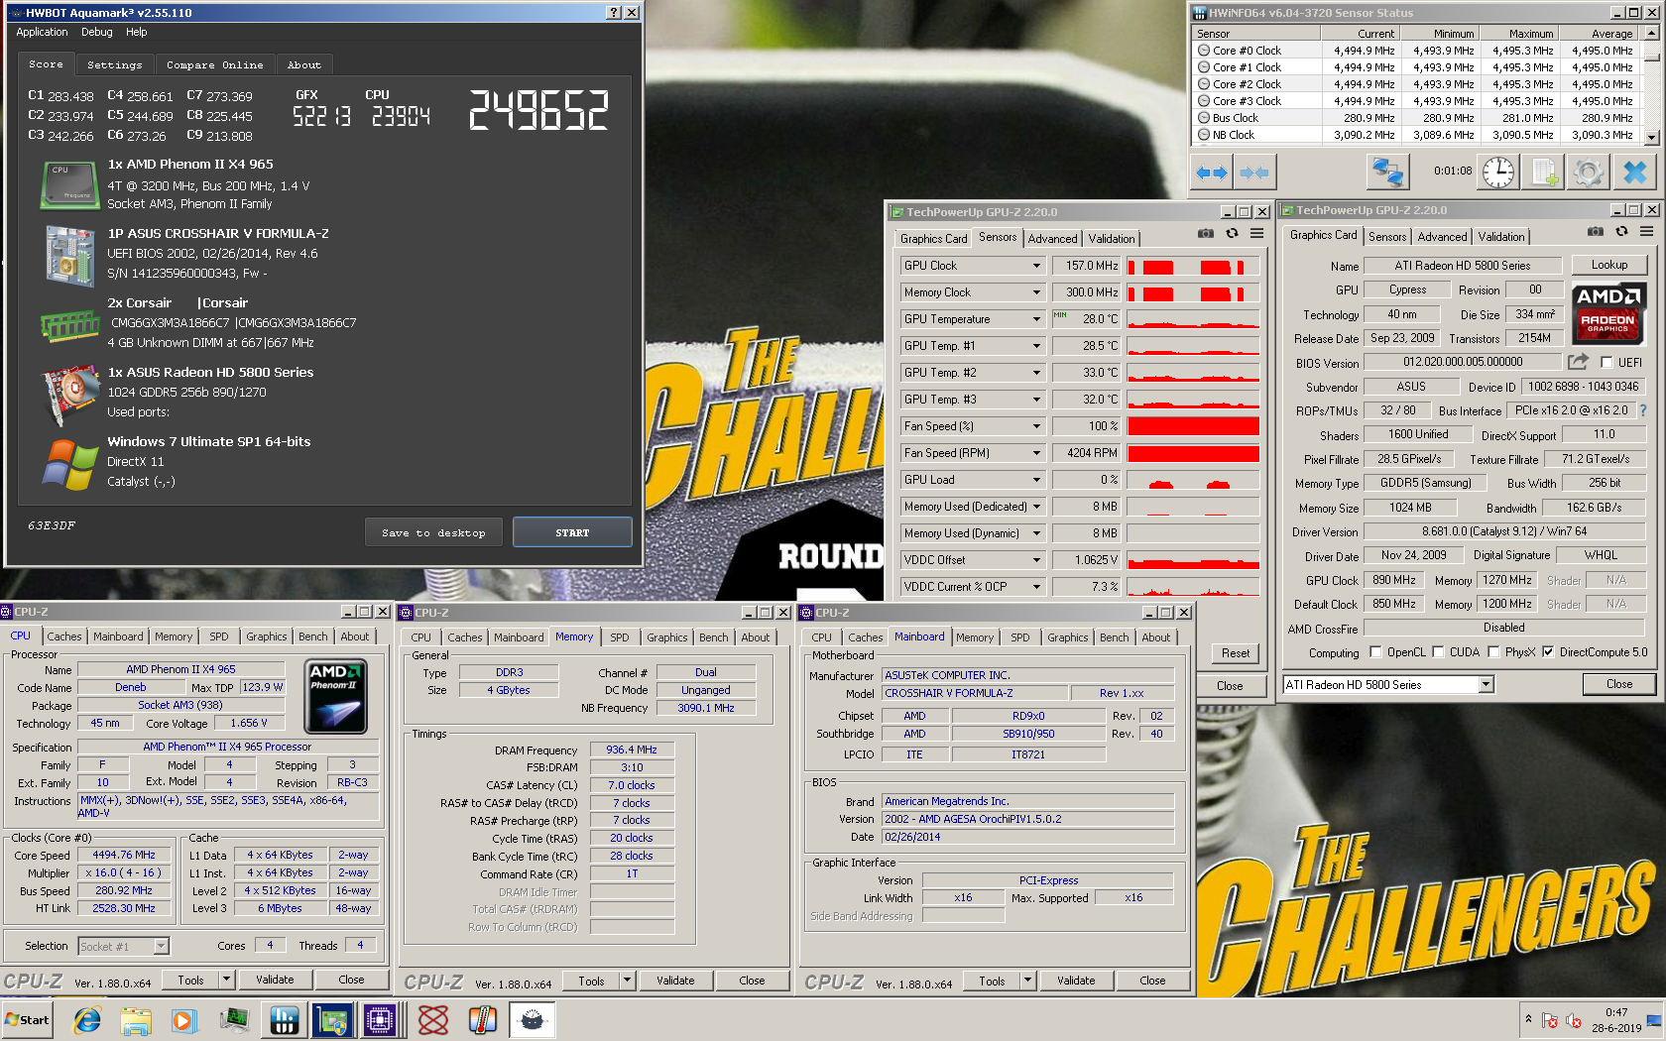Open Tools dropdown arrow in CPU-Z Memory window
This screenshot has height=1041, width=1666.
pyautogui.click(x=627, y=982)
